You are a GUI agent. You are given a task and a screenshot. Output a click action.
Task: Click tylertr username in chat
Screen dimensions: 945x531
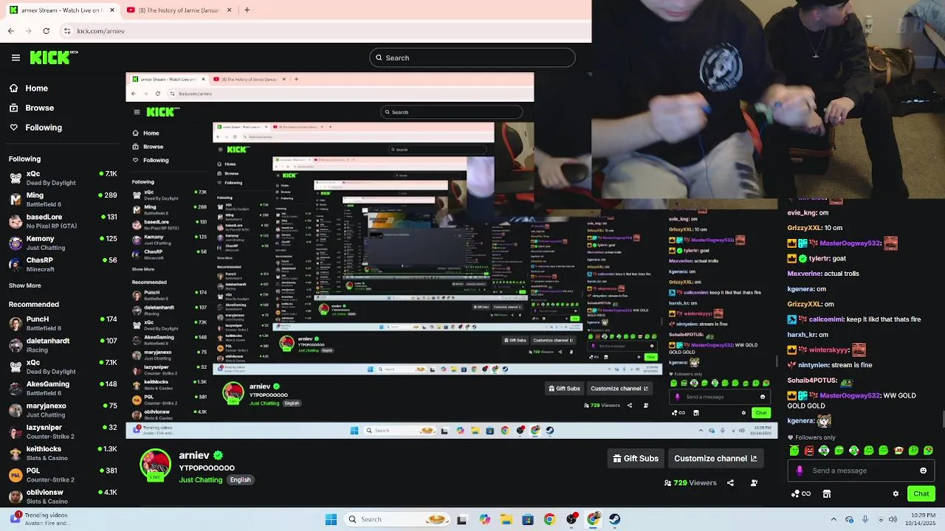(818, 259)
